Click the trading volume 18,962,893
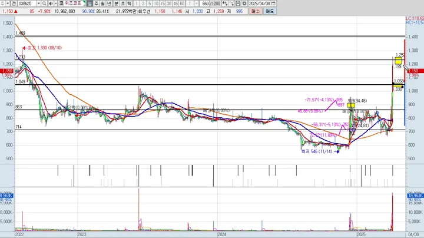 (x=65, y=11)
